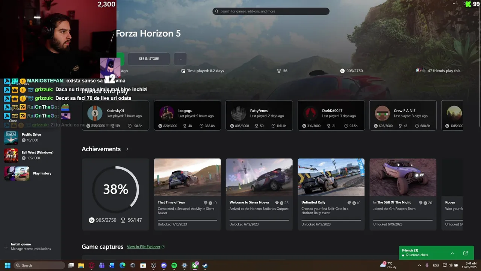
Task: Click 47 friends play this
Action: pyautogui.click(x=438, y=71)
